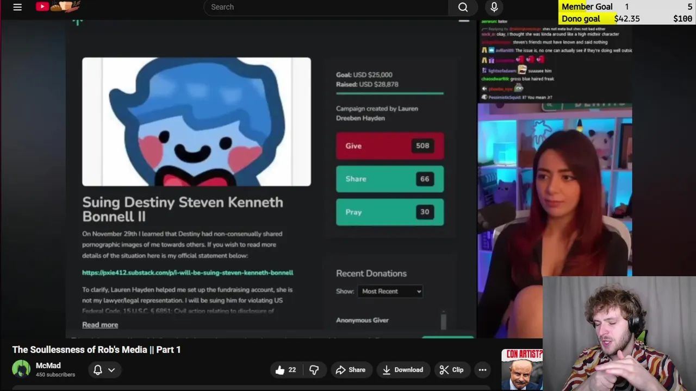Create a clip with the Clip button

tap(452, 370)
